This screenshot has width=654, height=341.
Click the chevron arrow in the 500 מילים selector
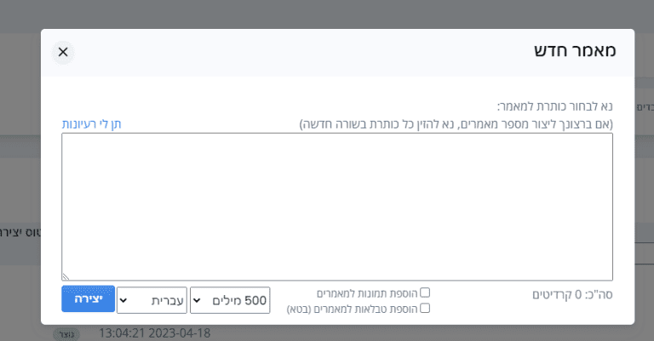197,300
